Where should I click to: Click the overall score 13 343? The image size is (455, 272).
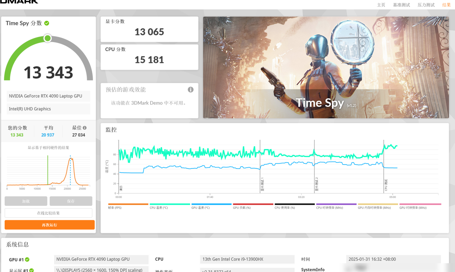(48, 72)
